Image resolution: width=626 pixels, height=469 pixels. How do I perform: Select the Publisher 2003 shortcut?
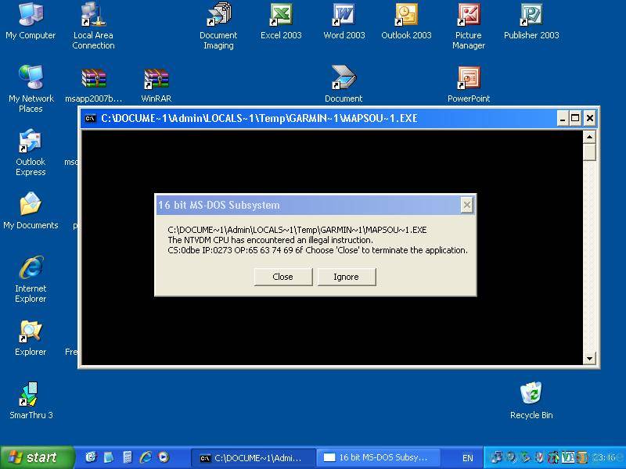click(x=531, y=22)
